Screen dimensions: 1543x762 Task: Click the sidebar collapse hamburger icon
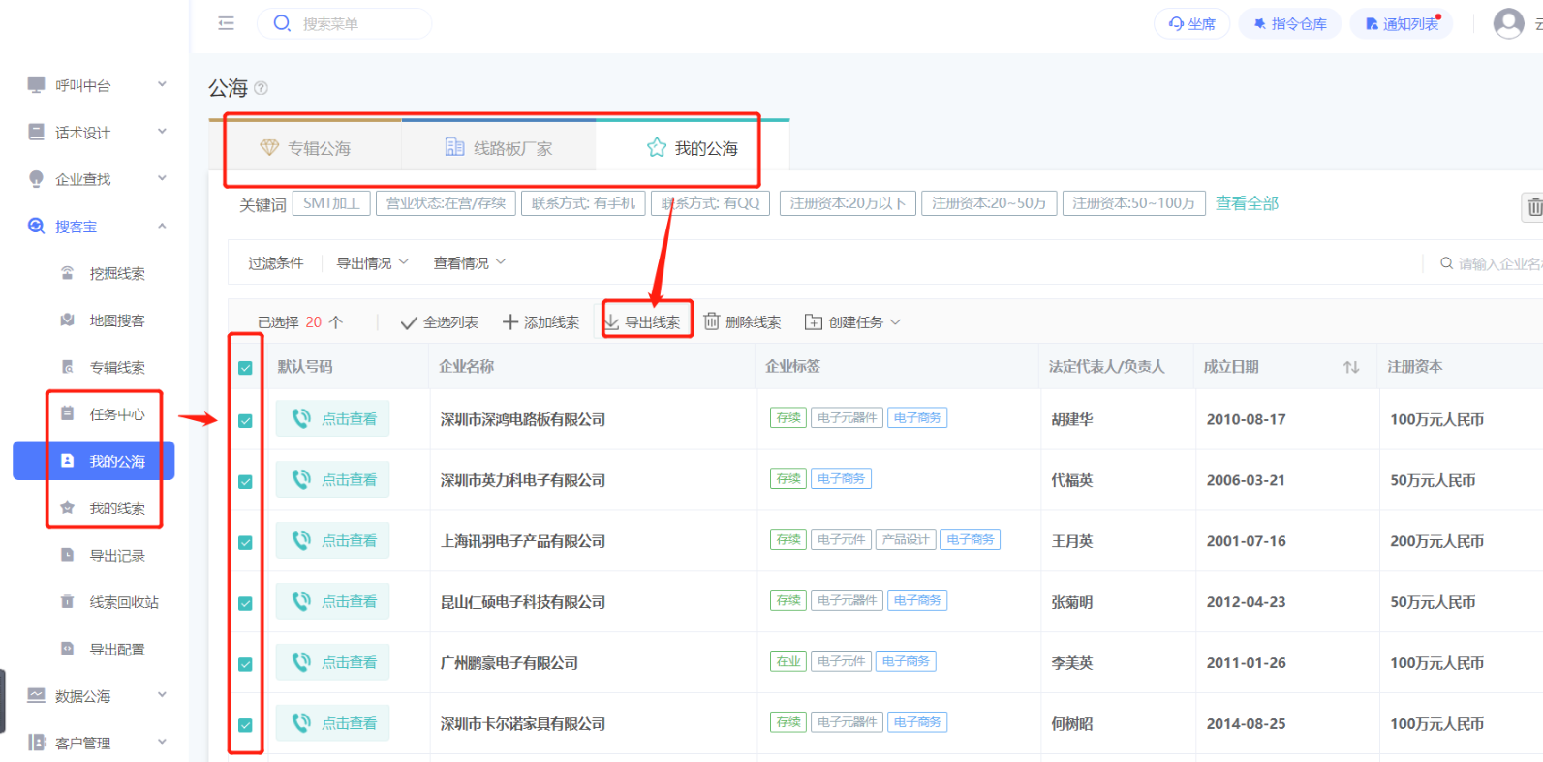click(x=226, y=23)
